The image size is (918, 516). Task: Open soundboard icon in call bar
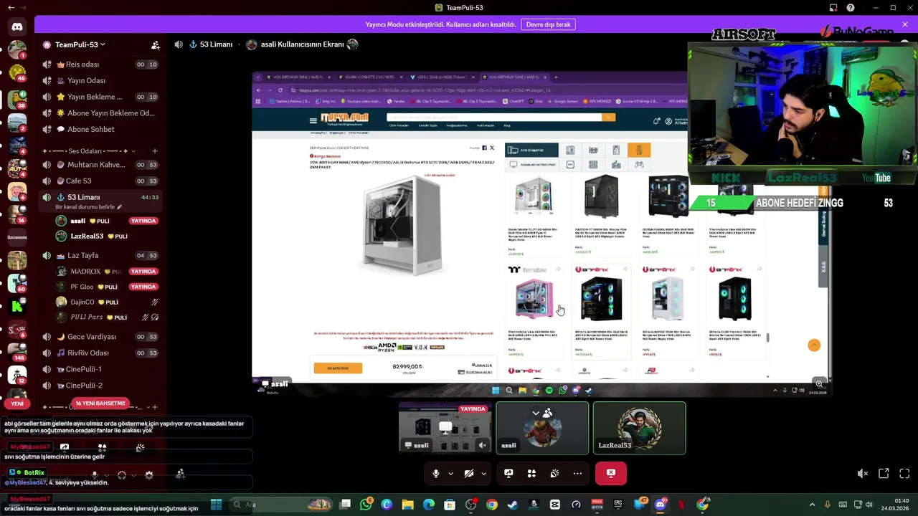pyautogui.click(x=554, y=474)
